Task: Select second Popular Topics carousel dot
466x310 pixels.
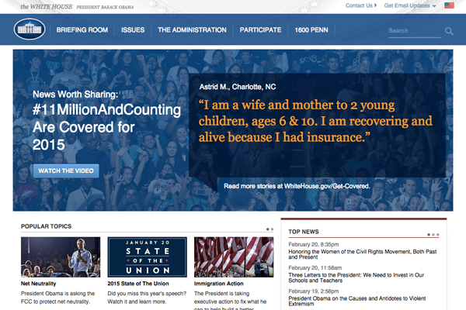Action: (272, 229)
